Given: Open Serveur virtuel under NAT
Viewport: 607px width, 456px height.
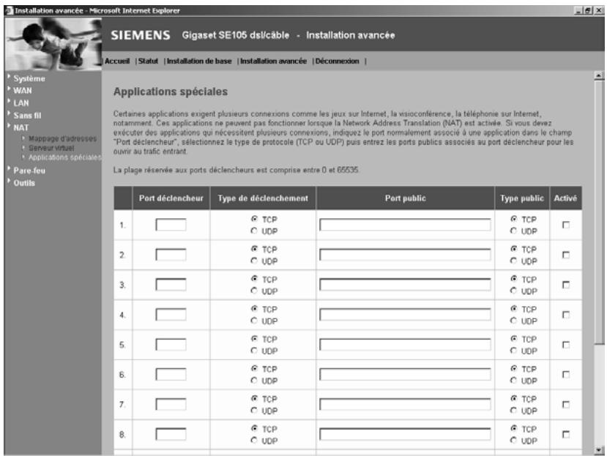Looking at the screenshot, I should 51,148.
